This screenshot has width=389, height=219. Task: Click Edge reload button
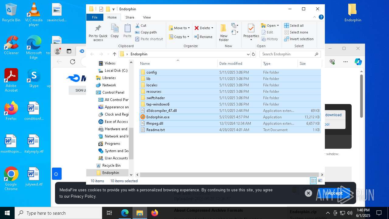pos(73,62)
